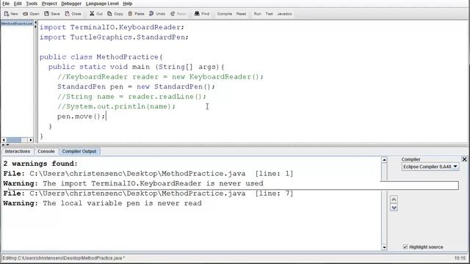Click the file path showing [line: 7]

pos(148,194)
